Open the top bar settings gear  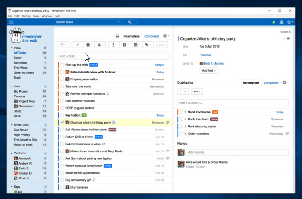[x=290, y=22]
